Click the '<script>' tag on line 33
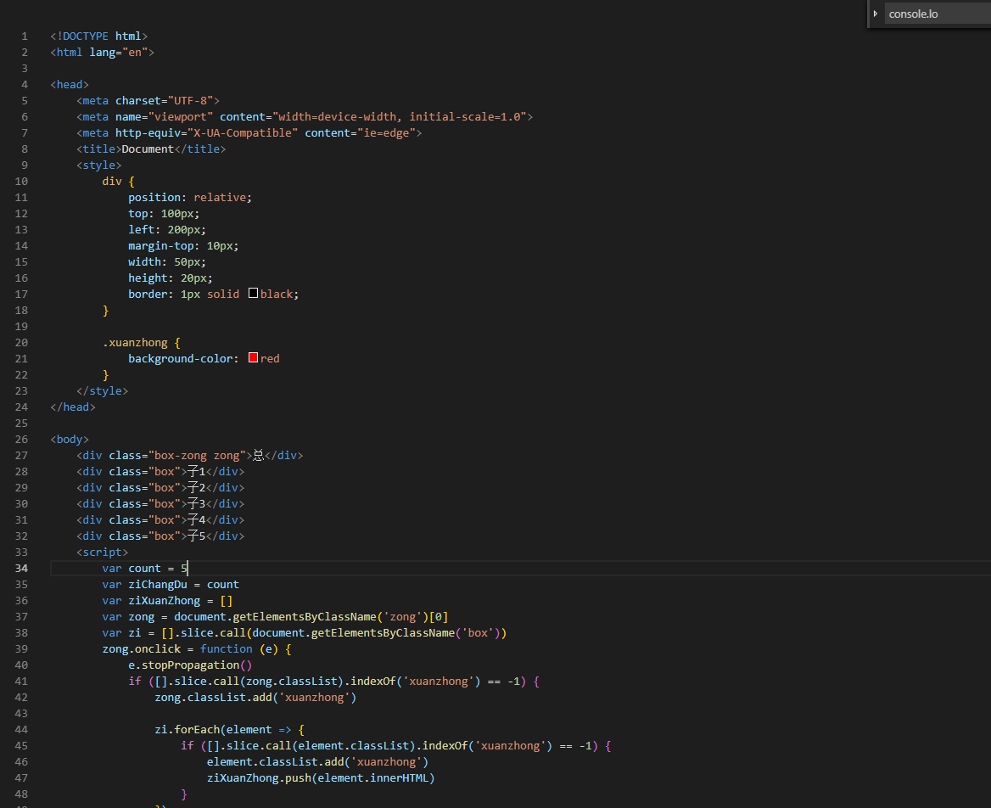991x808 pixels. click(103, 552)
